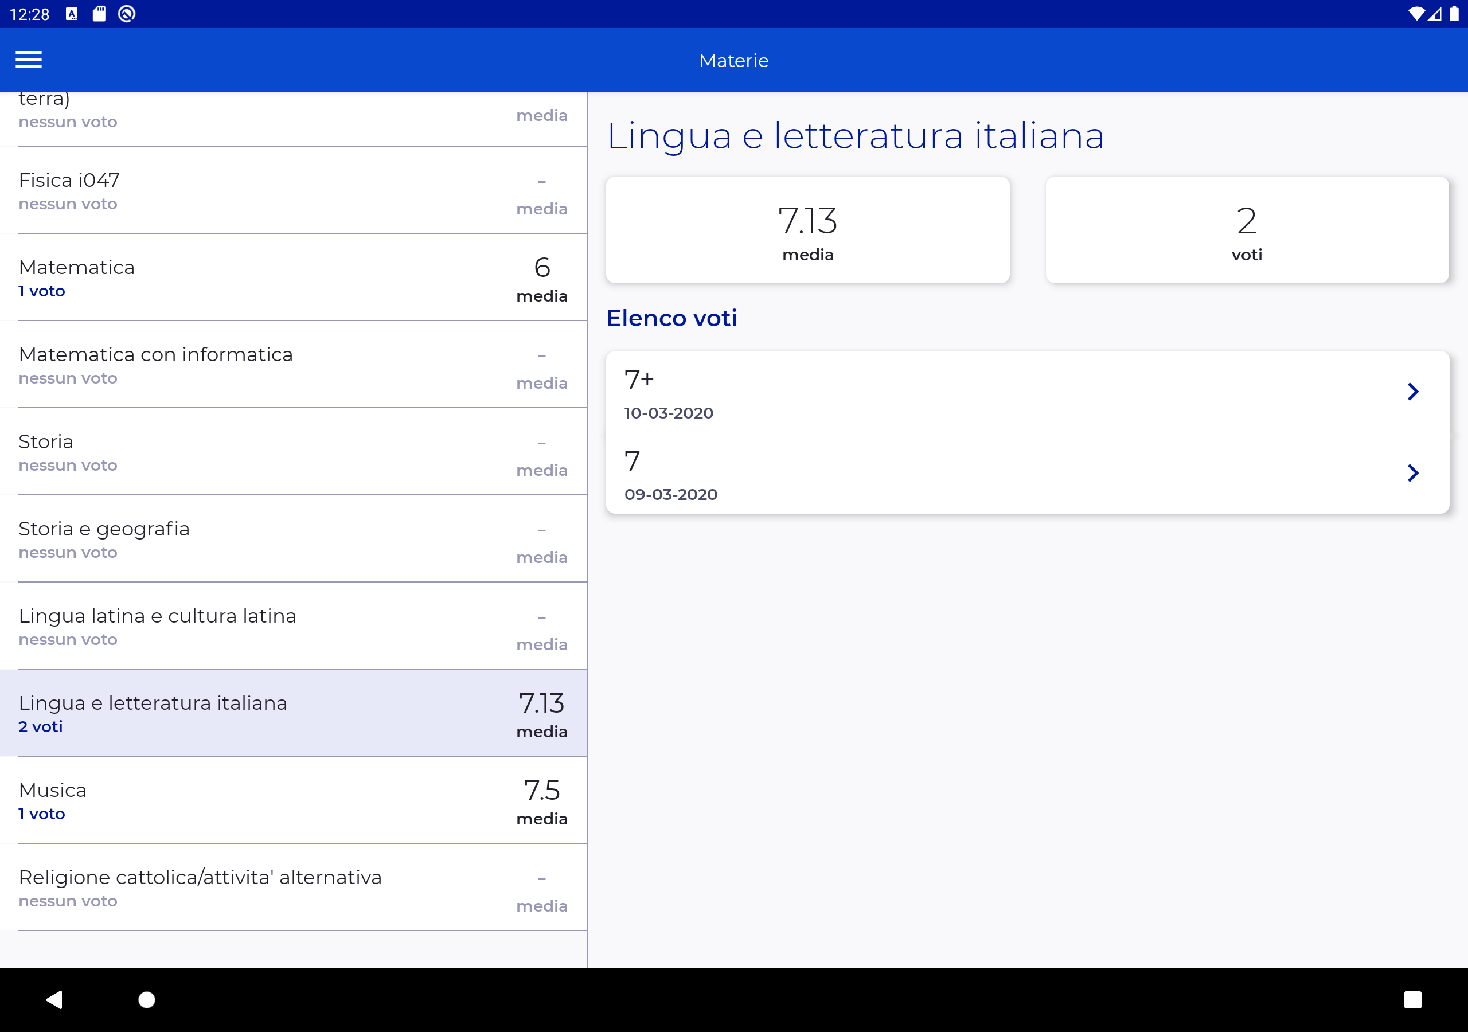The height and width of the screenshot is (1032, 1468).
Task: Click the 09-03-2020 date text
Action: [671, 494]
